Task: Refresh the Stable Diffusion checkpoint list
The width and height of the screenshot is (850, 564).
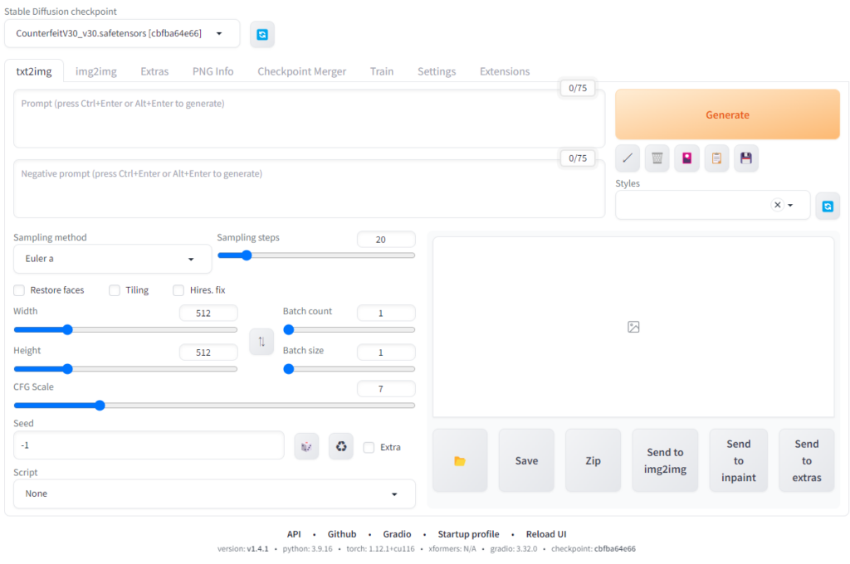Action: (262, 34)
